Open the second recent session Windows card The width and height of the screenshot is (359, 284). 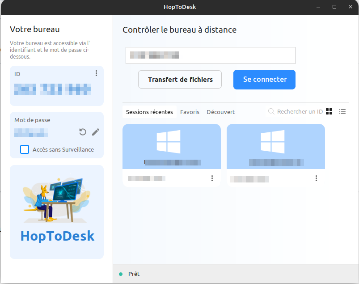[275, 147]
